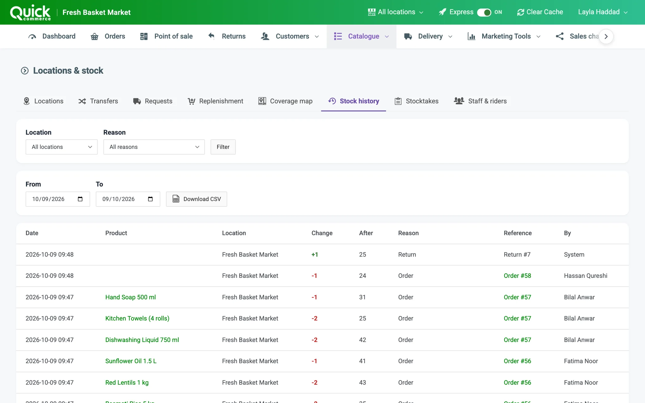
Task: Switch to the Transfers tab
Action: tap(98, 101)
